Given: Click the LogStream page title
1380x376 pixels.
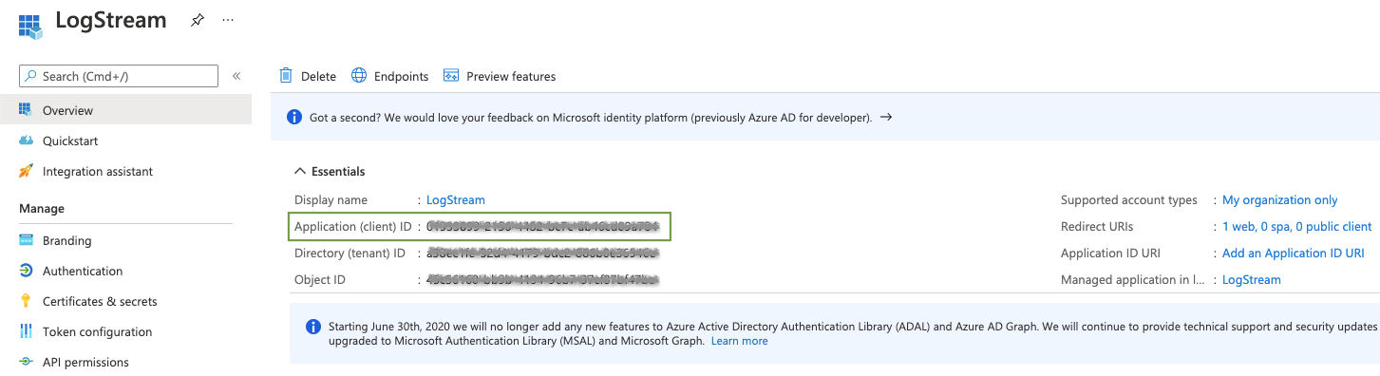Looking at the screenshot, I should point(111,20).
